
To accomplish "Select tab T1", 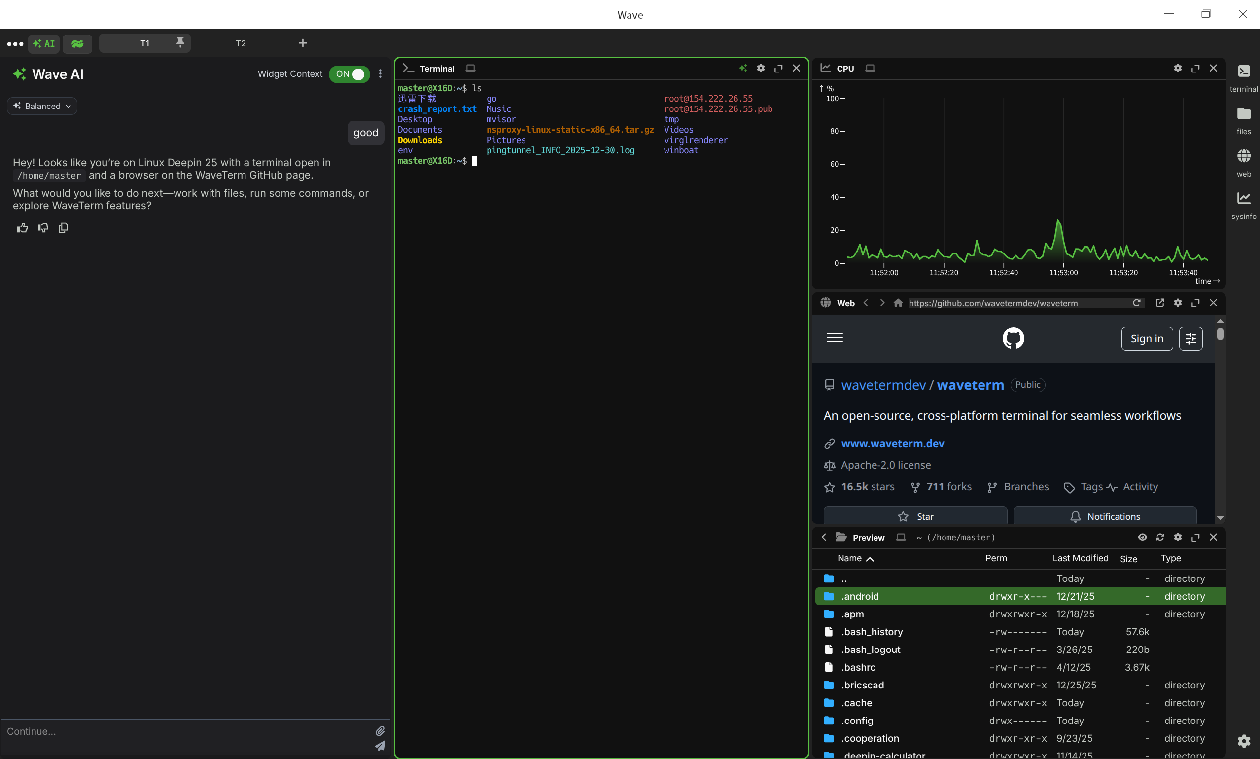I will (144, 43).
